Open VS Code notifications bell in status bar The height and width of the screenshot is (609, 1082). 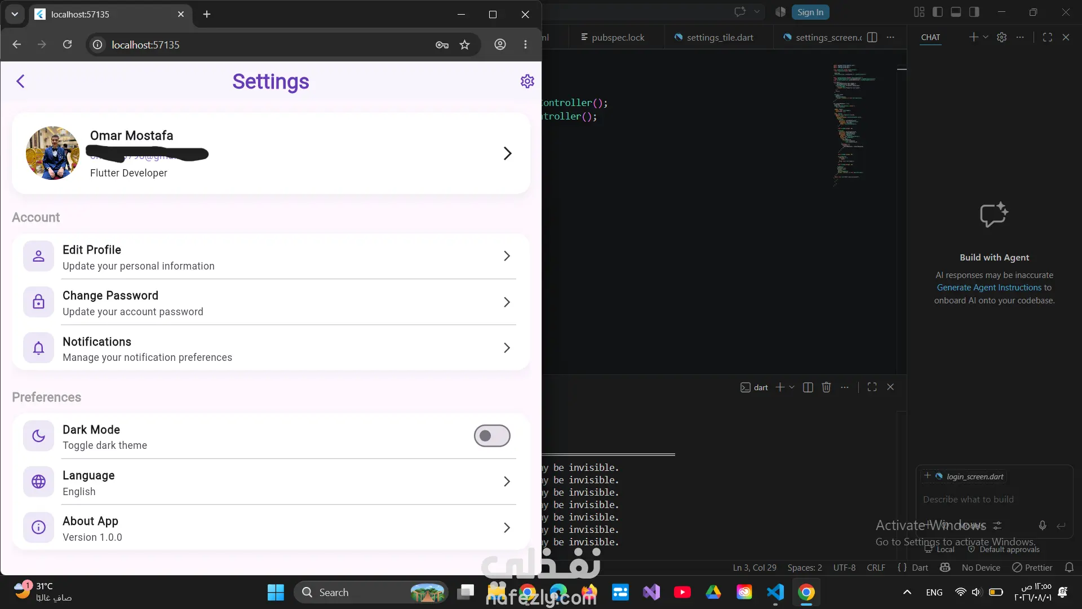coord(1069,568)
